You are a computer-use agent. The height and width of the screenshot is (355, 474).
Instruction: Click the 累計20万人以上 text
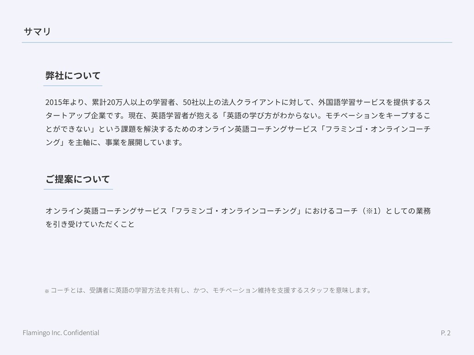[111, 102]
